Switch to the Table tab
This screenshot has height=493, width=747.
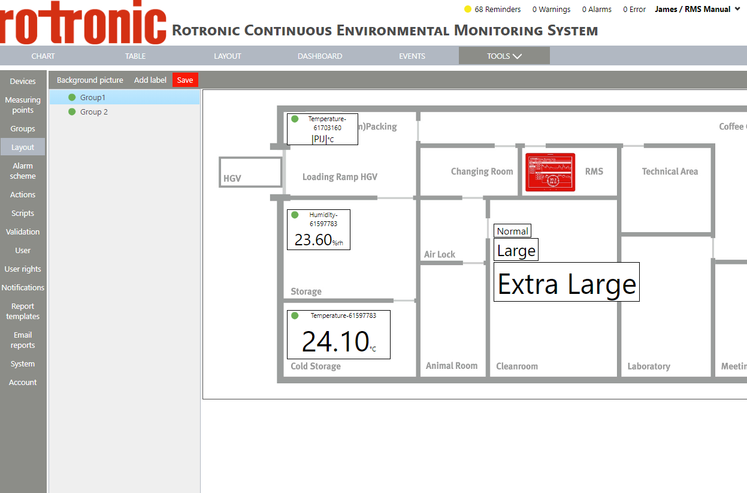(135, 56)
